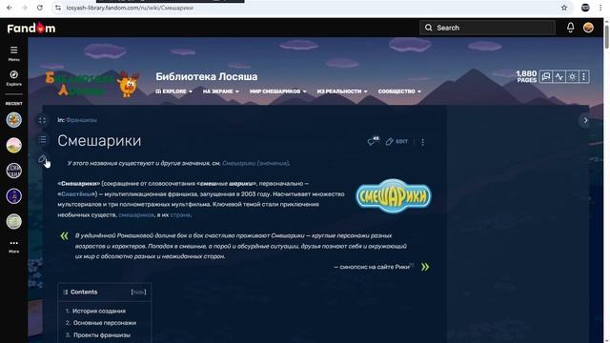Open the dark purple recent wiki
Viewport: 610px width, 343px height.
(x=13, y=196)
